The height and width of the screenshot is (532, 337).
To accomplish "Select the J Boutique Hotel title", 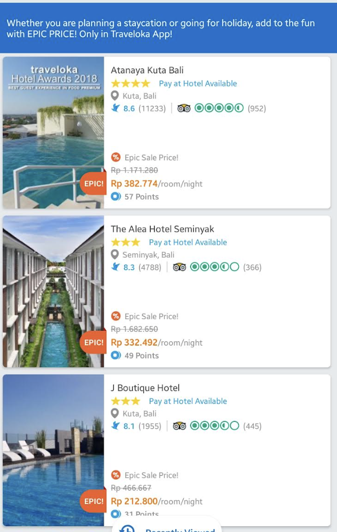I will 145,388.
